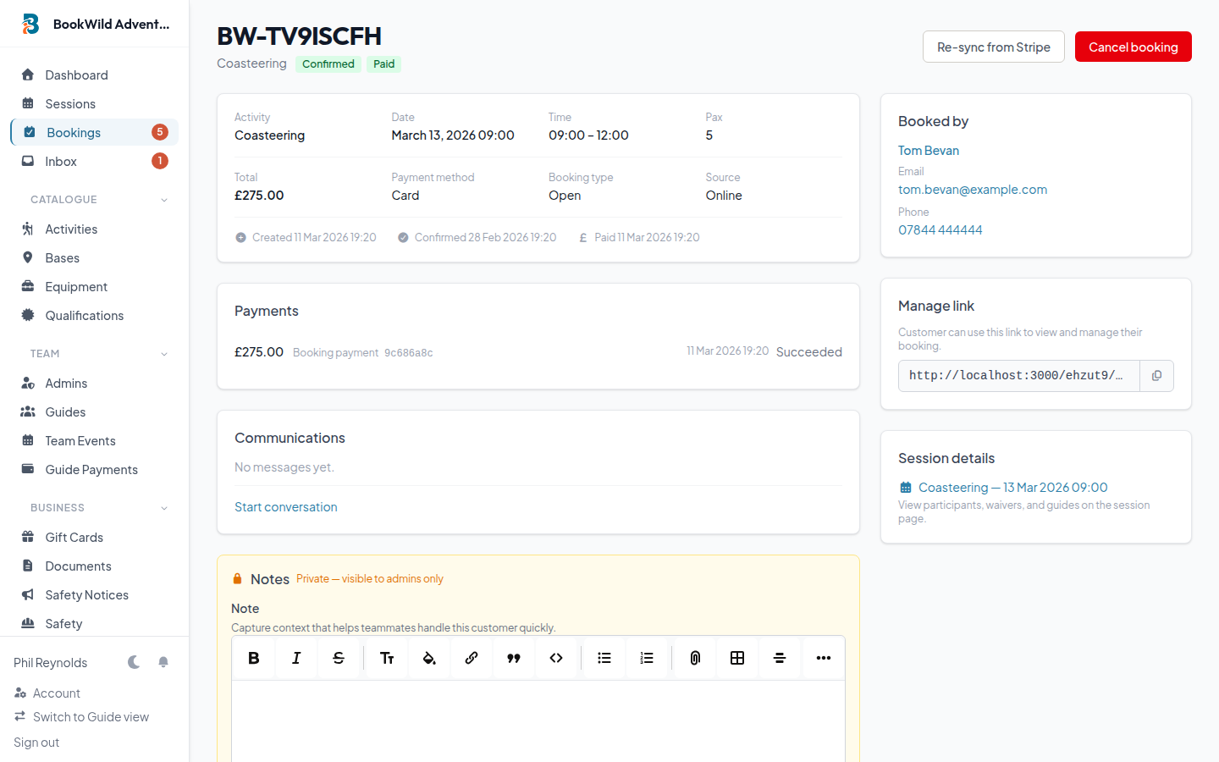Collapse the Catalogue sidebar section
This screenshot has height=762, width=1219.
click(x=164, y=200)
